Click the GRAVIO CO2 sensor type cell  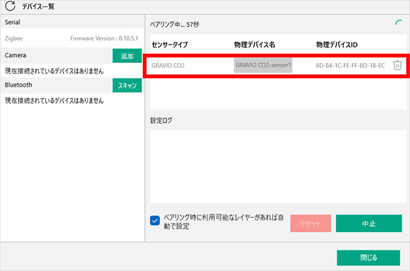(168, 66)
